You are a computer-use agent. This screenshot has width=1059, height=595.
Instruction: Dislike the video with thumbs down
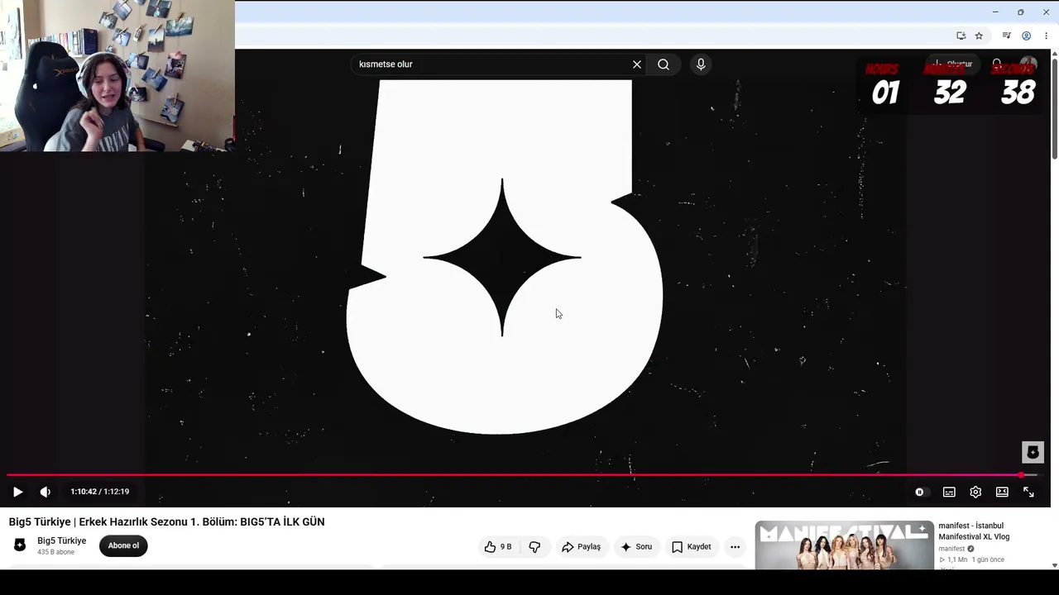tap(534, 547)
